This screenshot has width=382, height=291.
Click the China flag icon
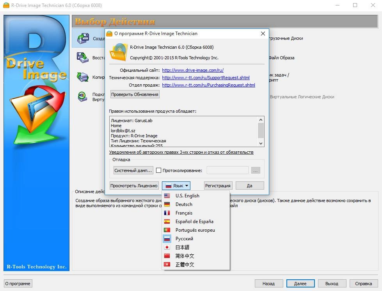(x=167, y=256)
